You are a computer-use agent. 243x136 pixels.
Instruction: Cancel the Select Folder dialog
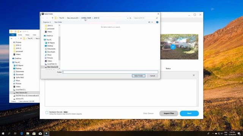pos(152,76)
